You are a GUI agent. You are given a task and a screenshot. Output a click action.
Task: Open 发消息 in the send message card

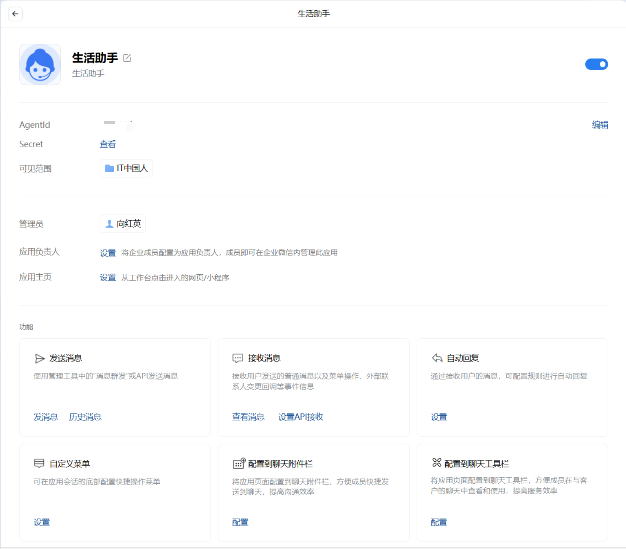click(46, 417)
